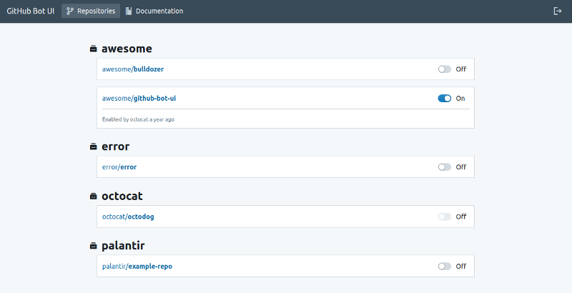Click the logout icon in the header
This screenshot has height=293, width=572.
point(557,11)
